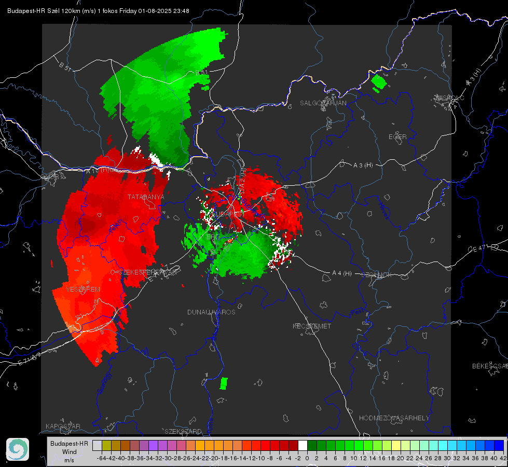Click the VESZPREM city label
The height and width of the screenshot is (467, 508).
[83, 290]
